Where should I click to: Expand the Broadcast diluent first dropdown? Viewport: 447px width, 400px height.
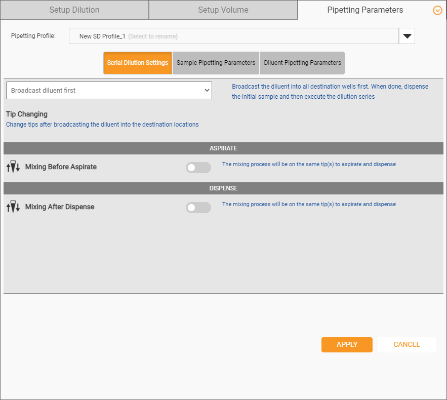(x=109, y=90)
